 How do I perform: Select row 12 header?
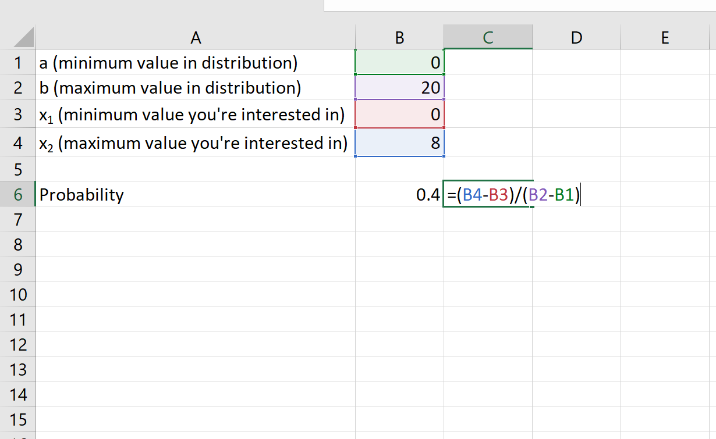pos(18,344)
